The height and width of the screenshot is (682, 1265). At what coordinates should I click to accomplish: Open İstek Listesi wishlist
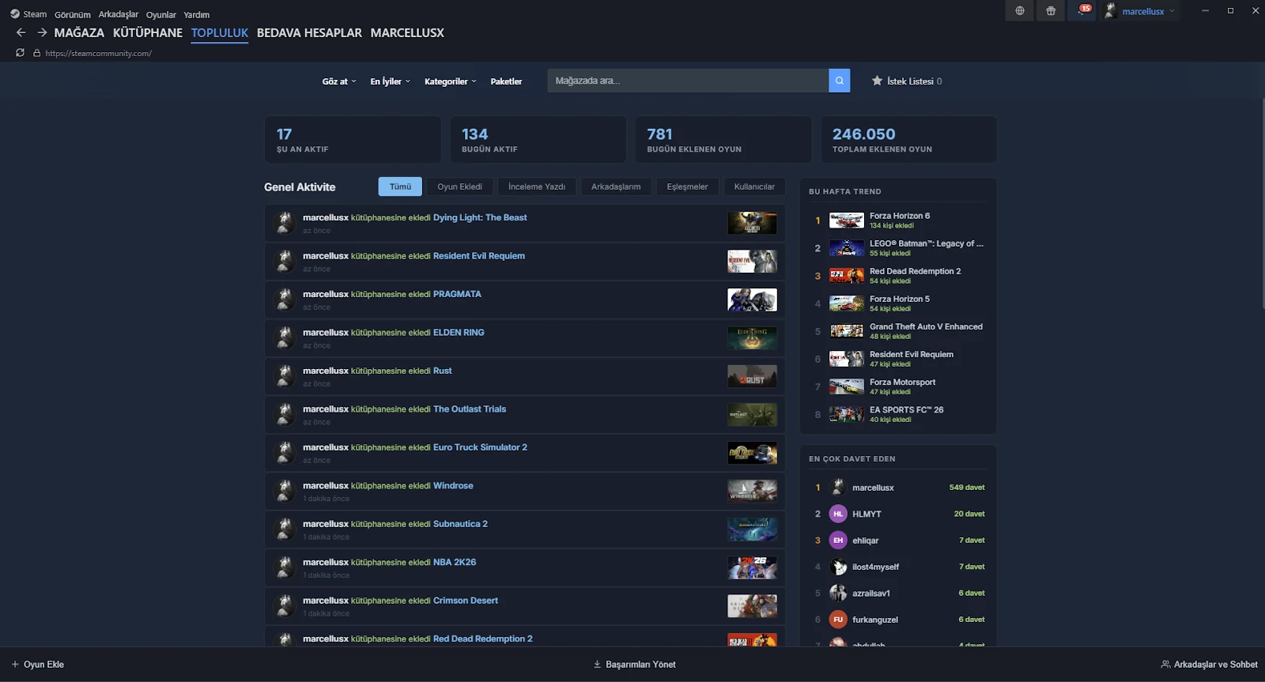(x=907, y=81)
